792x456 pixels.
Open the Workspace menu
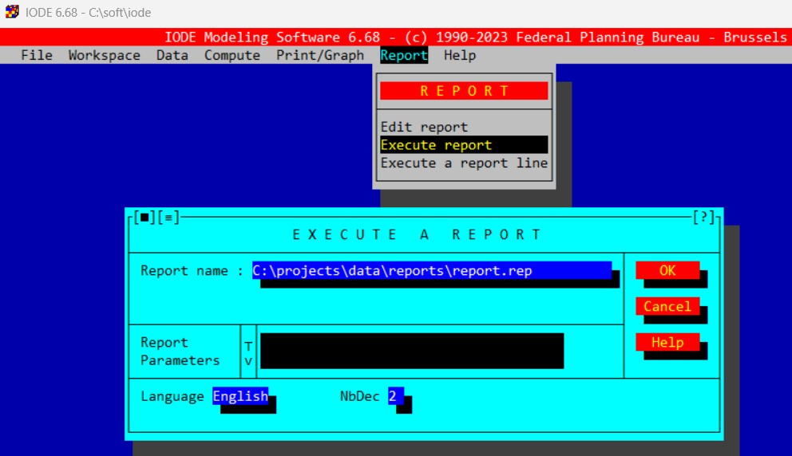click(105, 56)
